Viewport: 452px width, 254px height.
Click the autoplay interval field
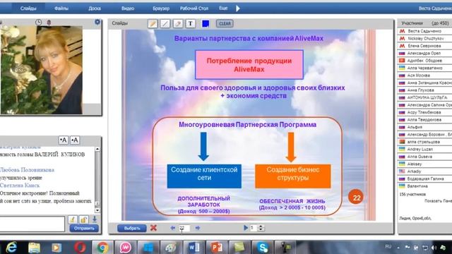[x=253, y=228]
